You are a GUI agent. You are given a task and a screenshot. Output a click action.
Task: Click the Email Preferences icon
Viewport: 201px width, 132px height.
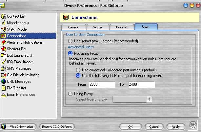click(4, 95)
